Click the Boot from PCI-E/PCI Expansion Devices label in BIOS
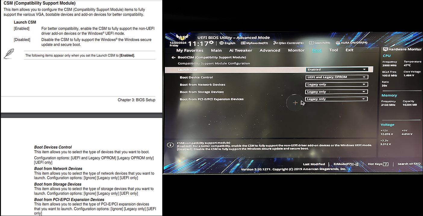 coord(212,99)
